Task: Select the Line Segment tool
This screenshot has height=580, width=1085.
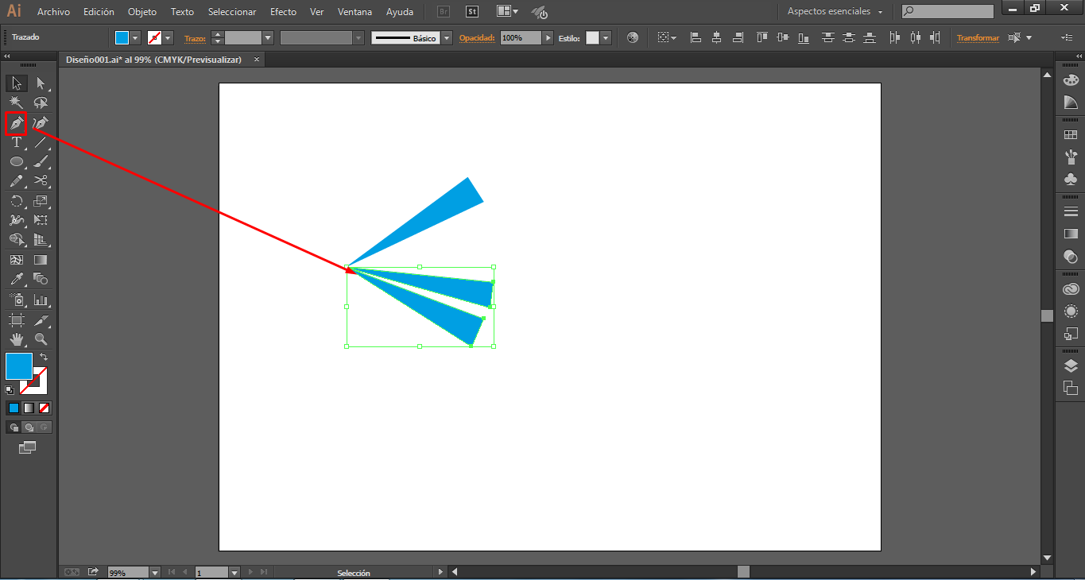Action: (41, 142)
